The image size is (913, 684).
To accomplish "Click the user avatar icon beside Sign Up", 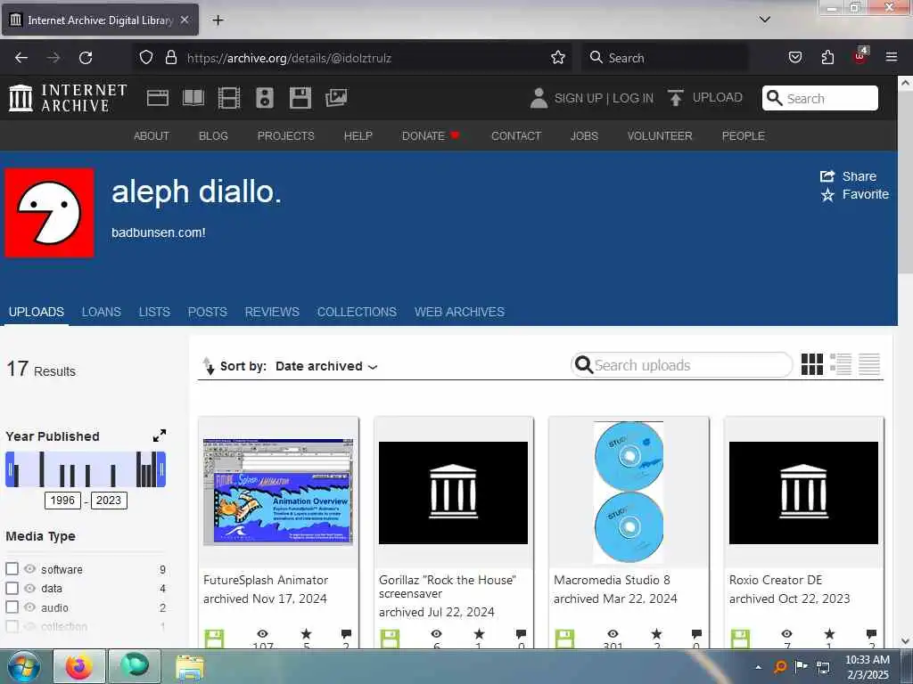I will point(539,98).
